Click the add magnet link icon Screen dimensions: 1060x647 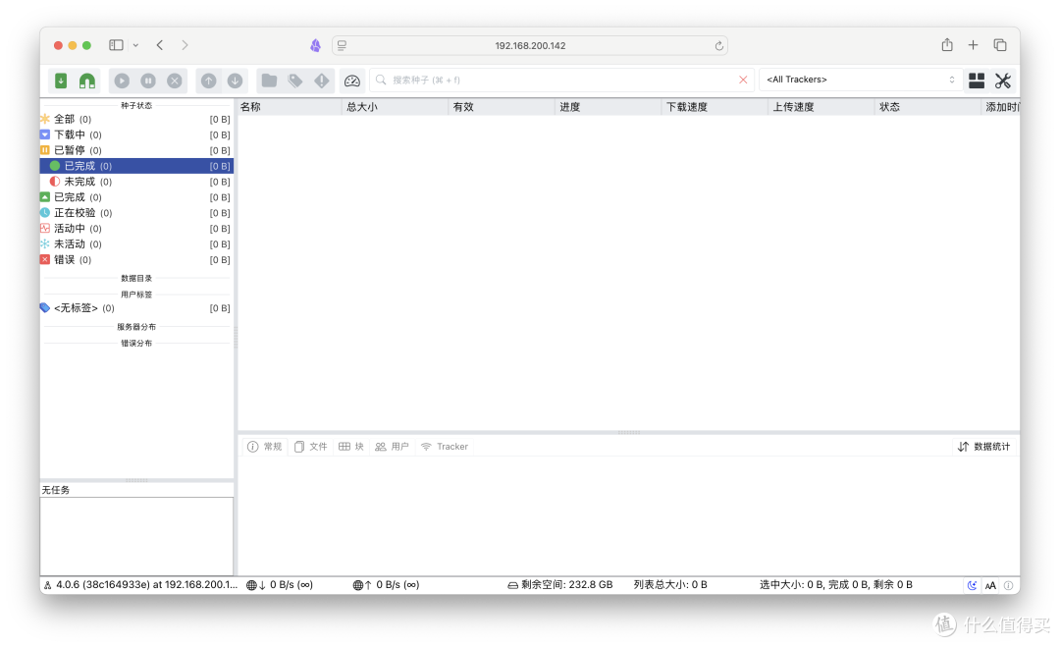click(87, 81)
